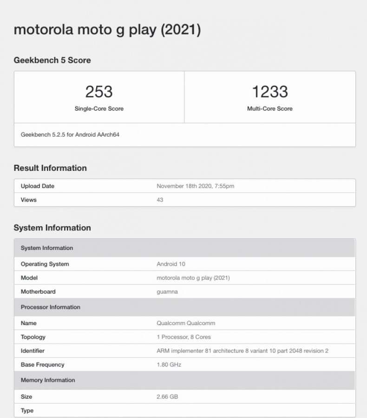This screenshot has height=418, width=367.
Task: Click the motherboard value guamna
Action: [x=167, y=292]
